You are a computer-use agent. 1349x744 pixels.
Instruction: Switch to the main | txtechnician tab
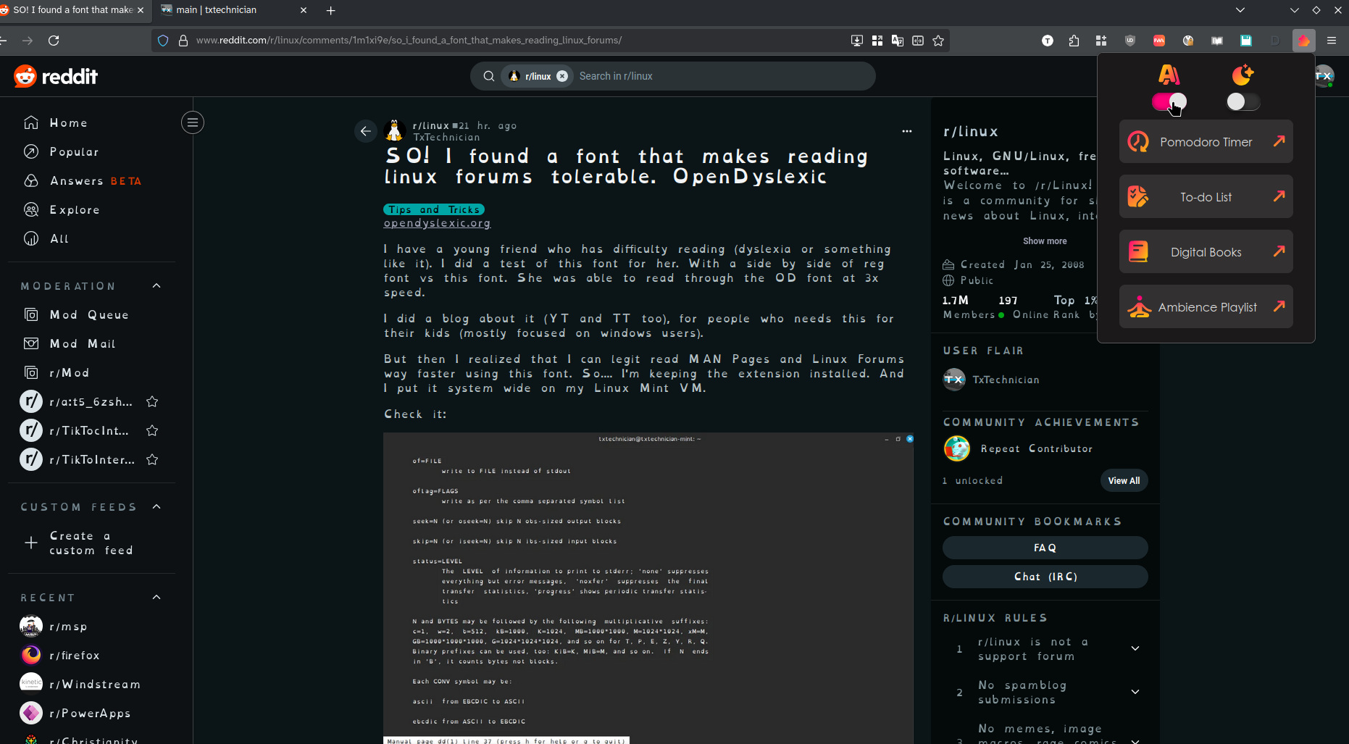(x=232, y=10)
